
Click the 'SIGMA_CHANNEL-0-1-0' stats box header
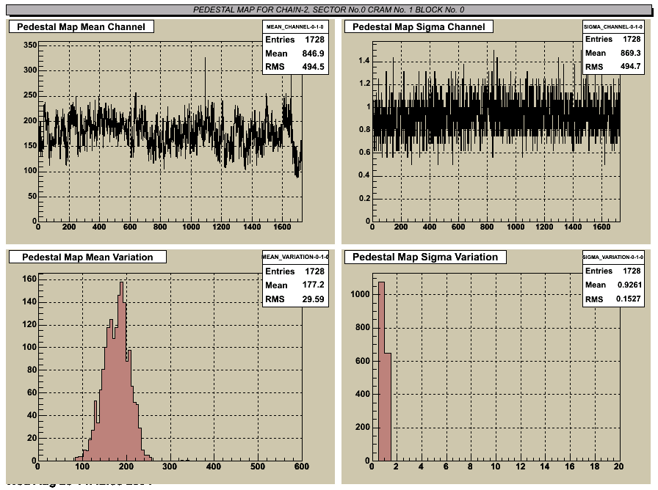613,27
